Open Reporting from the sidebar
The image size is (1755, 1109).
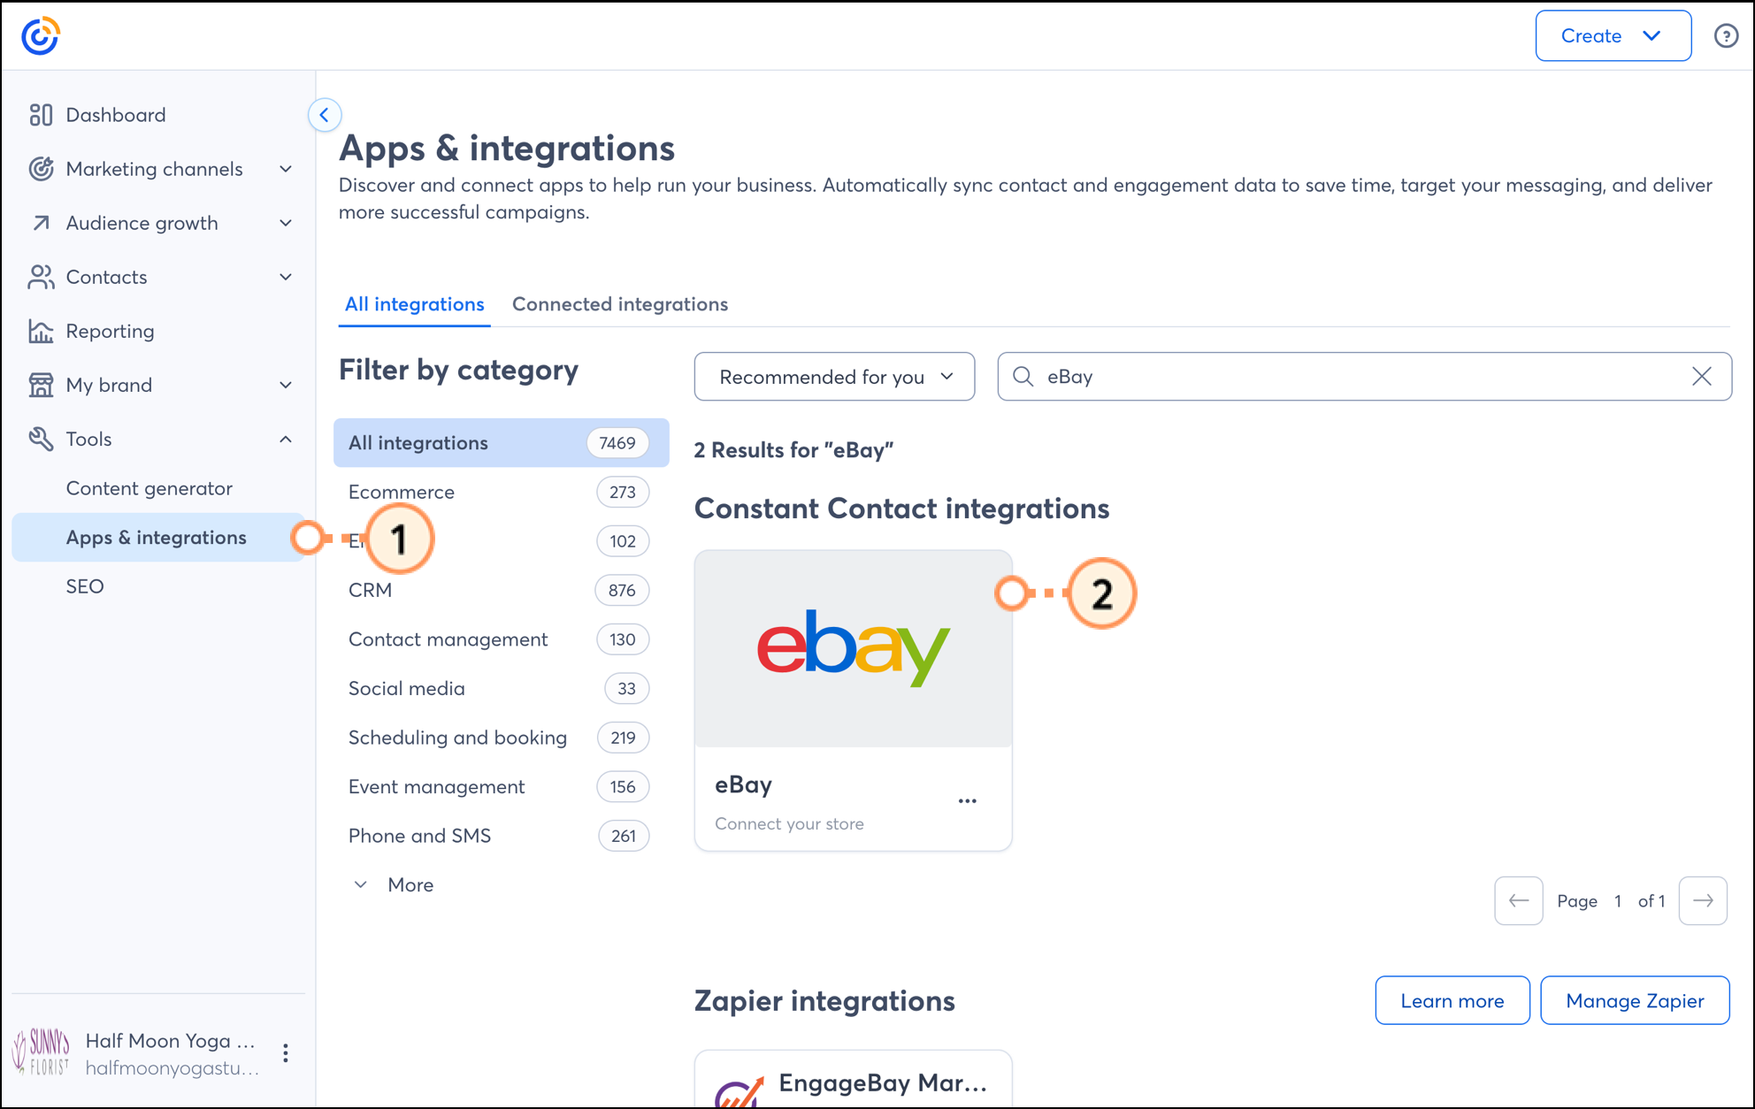[110, 331]
